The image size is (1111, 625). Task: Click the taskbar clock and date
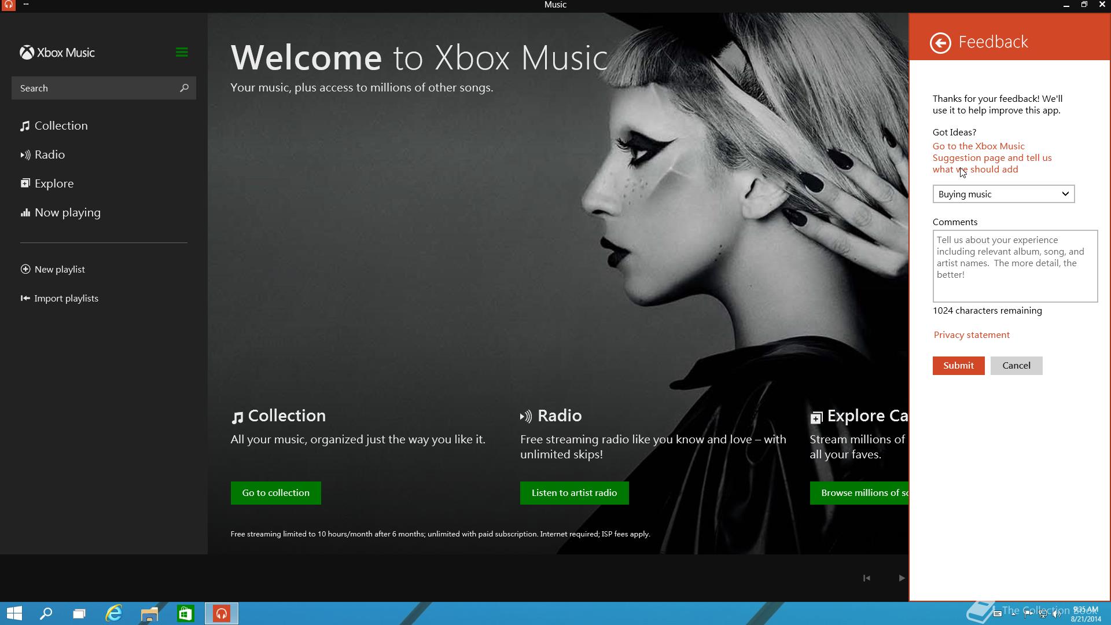(x=1086, y=614)
